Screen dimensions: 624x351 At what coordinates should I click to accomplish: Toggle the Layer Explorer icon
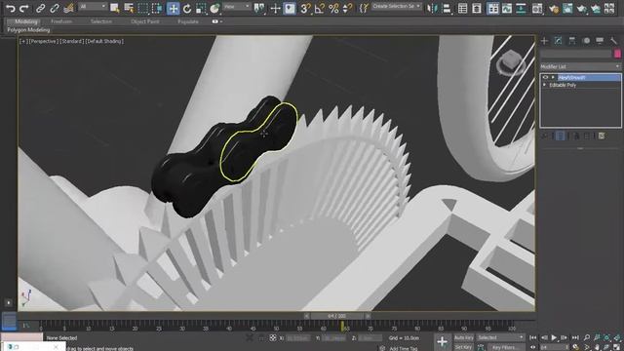pos(477,8)
